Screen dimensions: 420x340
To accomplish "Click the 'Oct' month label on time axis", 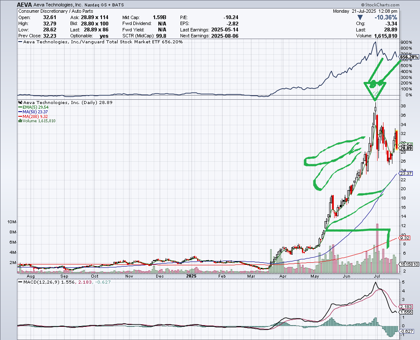I will [x=95, y=276].
